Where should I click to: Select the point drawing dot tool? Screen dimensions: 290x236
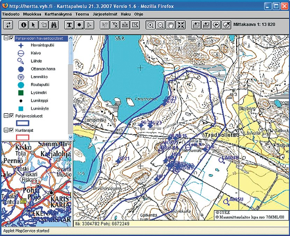click(79, 25)
